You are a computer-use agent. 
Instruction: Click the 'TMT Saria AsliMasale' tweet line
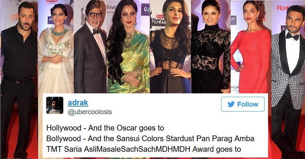click(x=144, y=149)
